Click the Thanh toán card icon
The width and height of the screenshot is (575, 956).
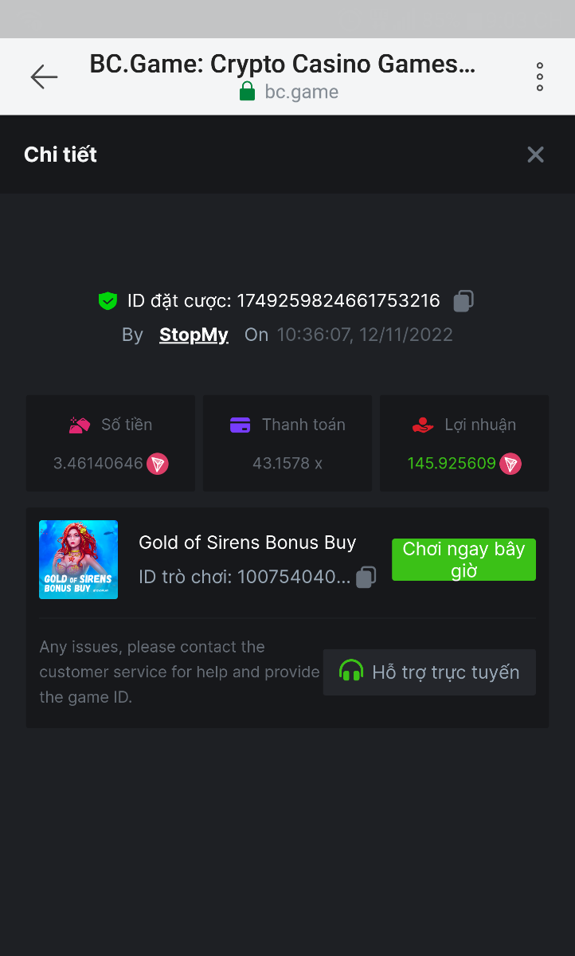[240, 425]
